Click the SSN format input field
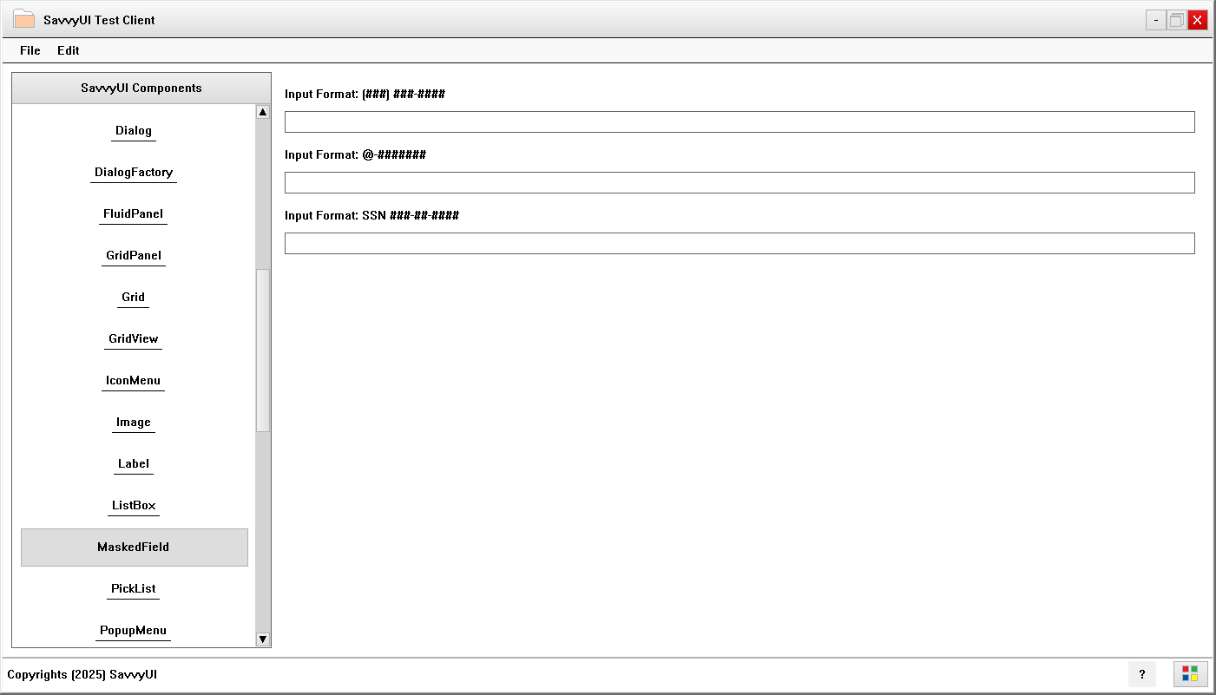Screen dimensions: 1216x695 (x=739, y=243)
